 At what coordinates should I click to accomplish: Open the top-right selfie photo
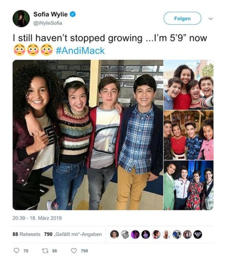(189, 85)
